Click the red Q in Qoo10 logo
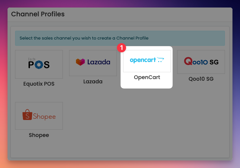 [188, 61]
